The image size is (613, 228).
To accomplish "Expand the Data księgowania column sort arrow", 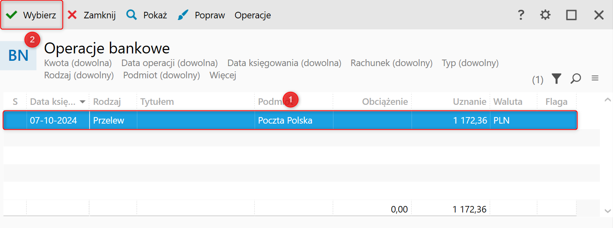I will point(83,102).
